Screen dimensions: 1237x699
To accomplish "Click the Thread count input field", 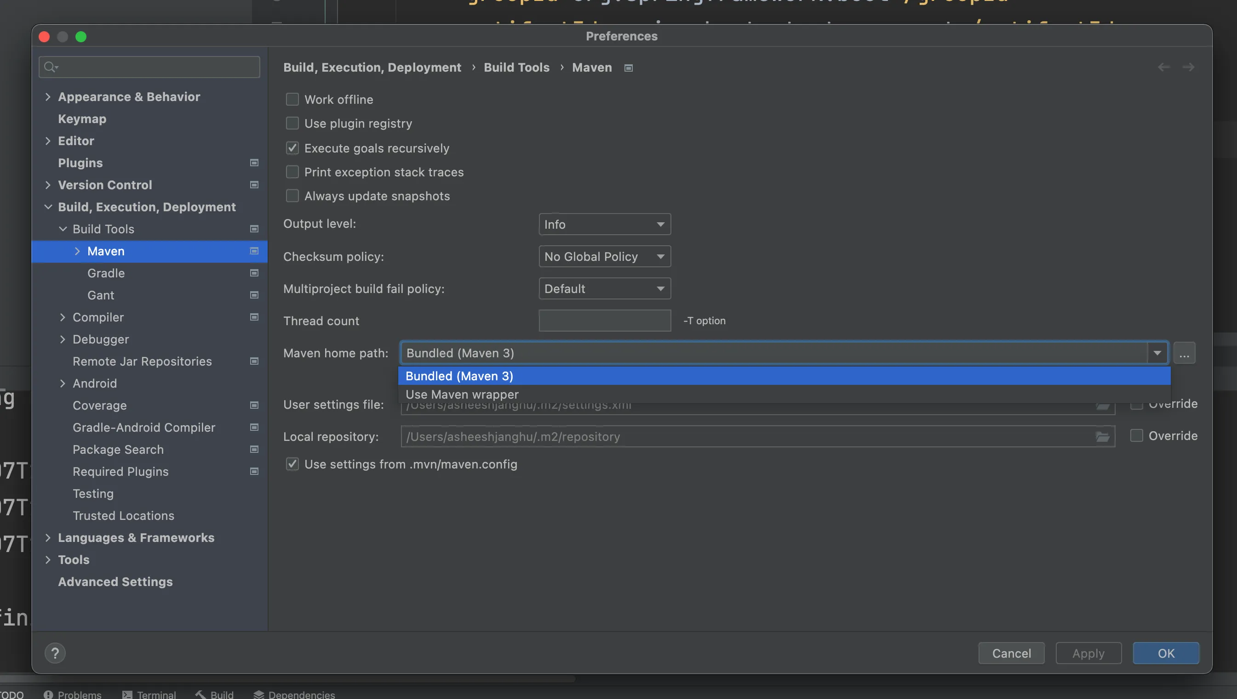I will pos(605,321).
